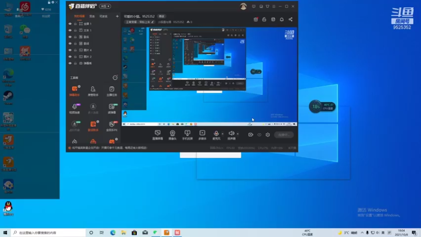Screen dimensions: 421x237
Task: Open the Windows Start menu
Action: pos(5,233)
